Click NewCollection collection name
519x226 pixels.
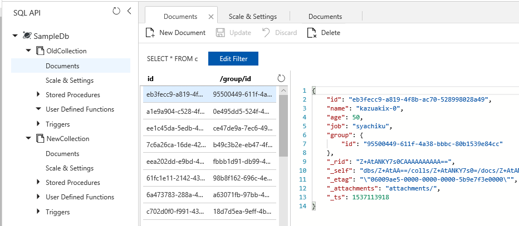[68, 139]
